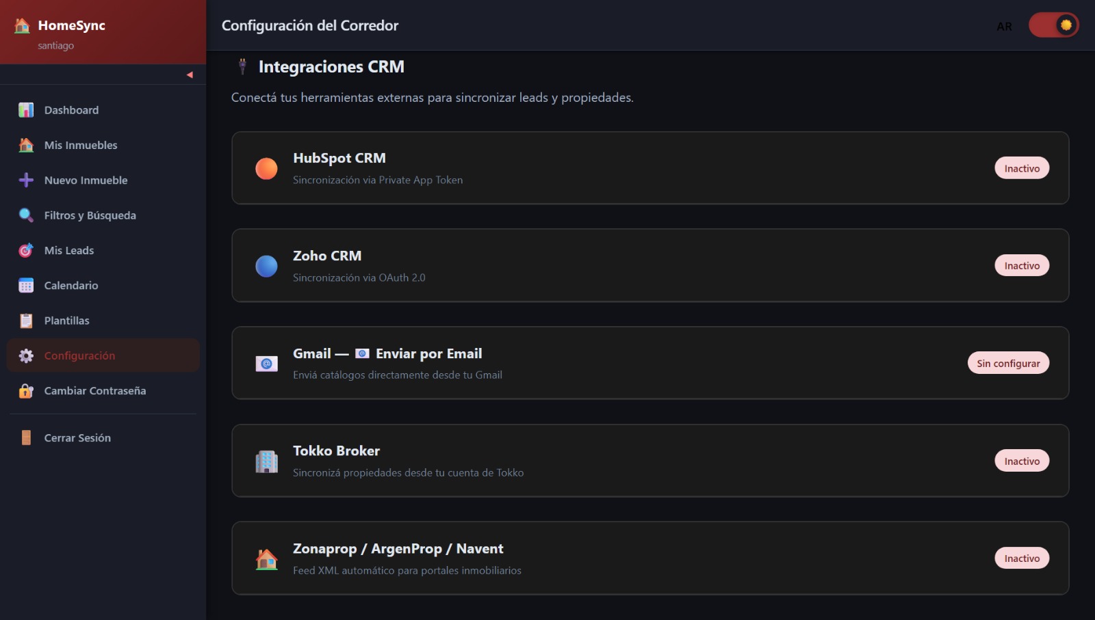
Task: Switch to the Mis Leads section
Action: coord(69,250)
